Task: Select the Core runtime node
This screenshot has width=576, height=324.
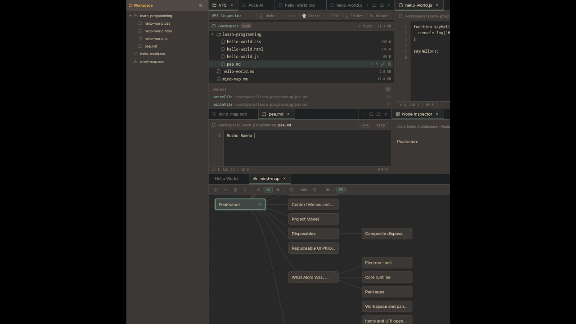Action: click(387, 277)
